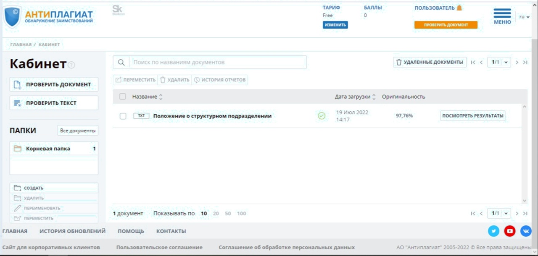The width and height of the screenshot is (538, 256).
Task: Open the ru language dropdown
Action: pos(524,17)
